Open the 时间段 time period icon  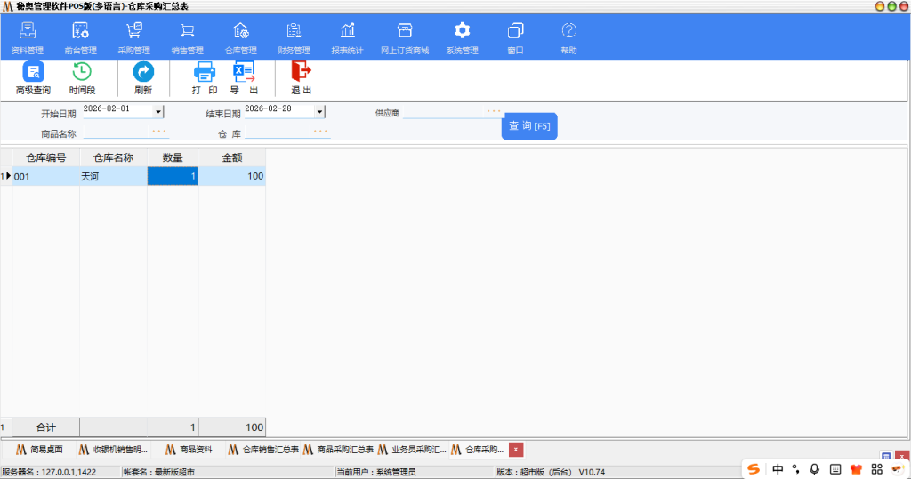coord(82,73)
